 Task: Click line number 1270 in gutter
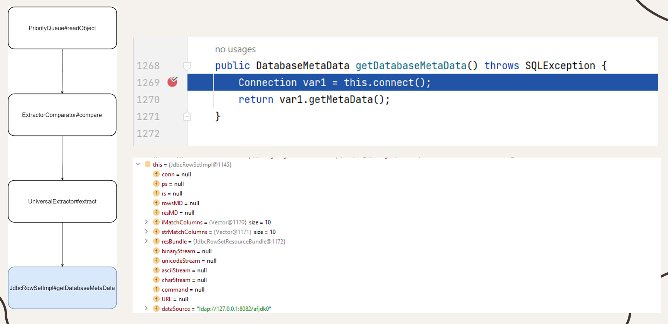[148, 100]
